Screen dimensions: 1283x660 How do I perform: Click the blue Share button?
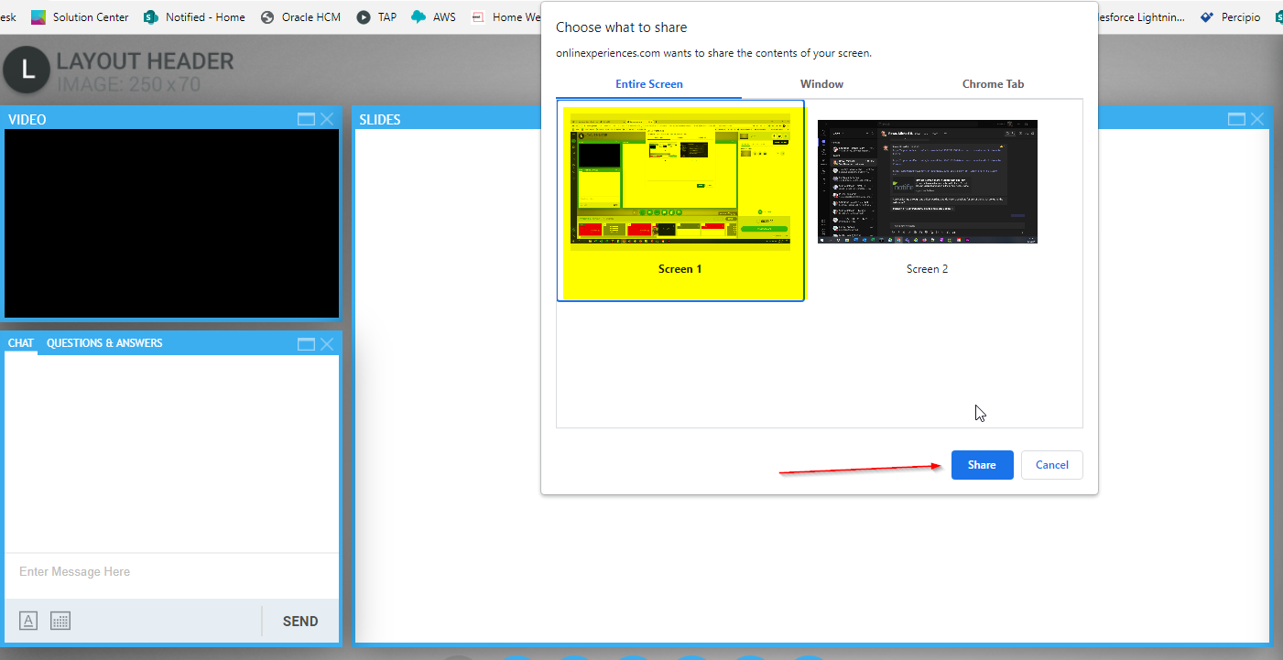point(982,465)
